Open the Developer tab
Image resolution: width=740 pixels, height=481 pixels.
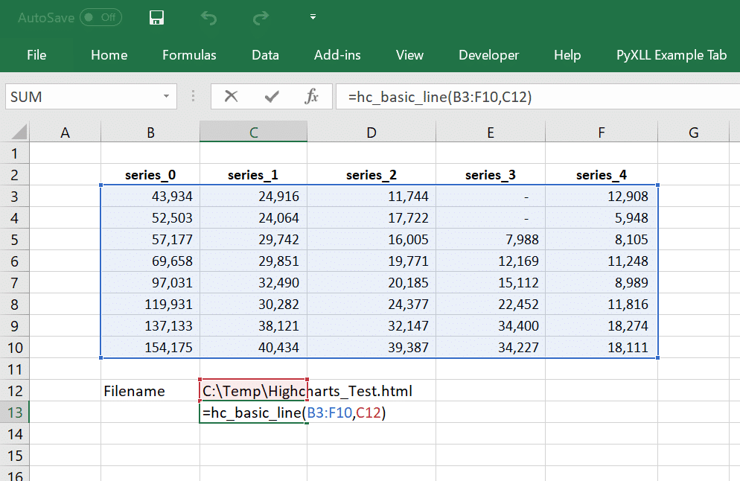(488, 55)
